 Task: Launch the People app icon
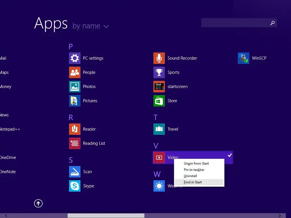75,72
